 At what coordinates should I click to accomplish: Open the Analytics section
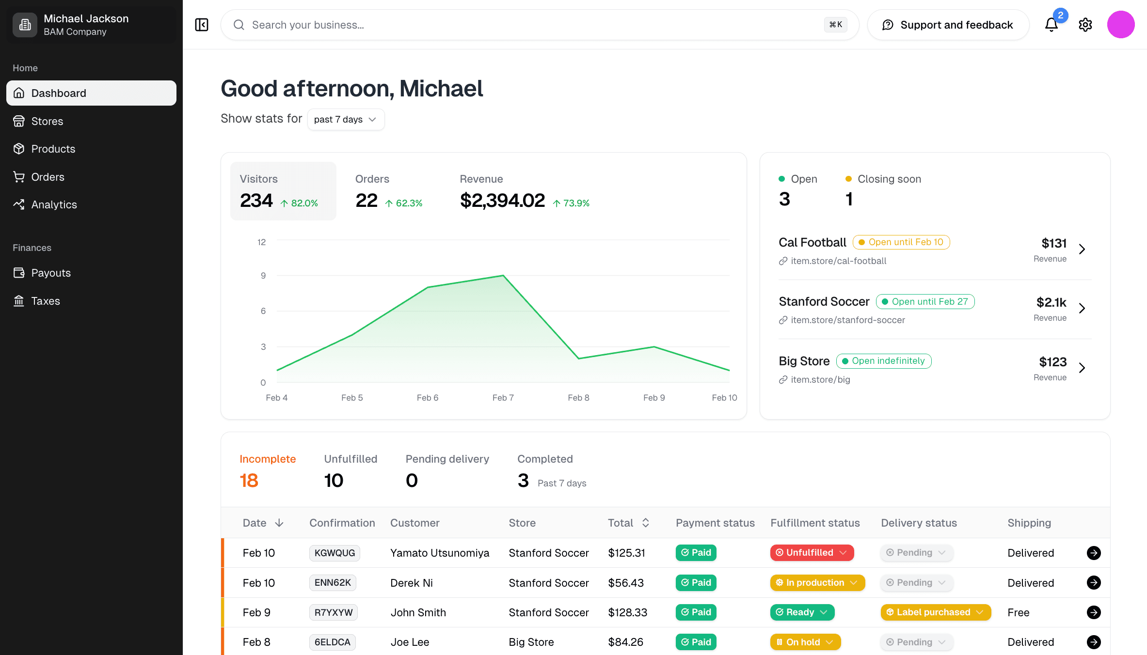[53, 204]
